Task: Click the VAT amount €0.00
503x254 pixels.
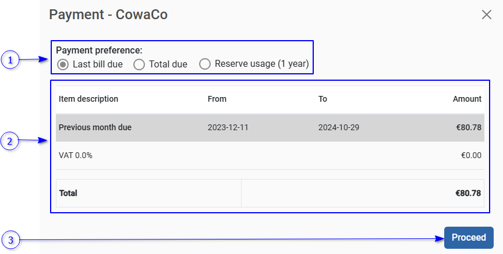Action: (x=471, y=155)
